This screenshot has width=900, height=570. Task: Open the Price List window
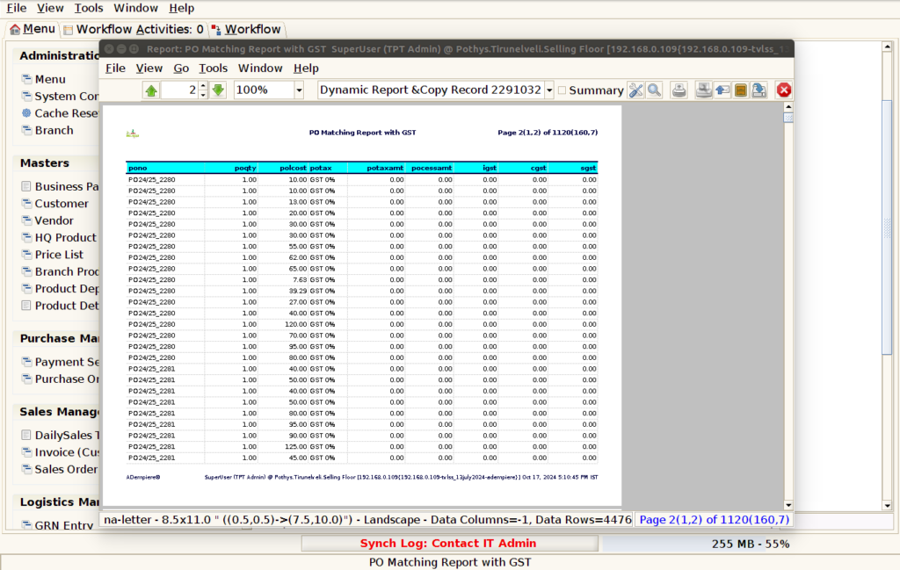point(52,255)
